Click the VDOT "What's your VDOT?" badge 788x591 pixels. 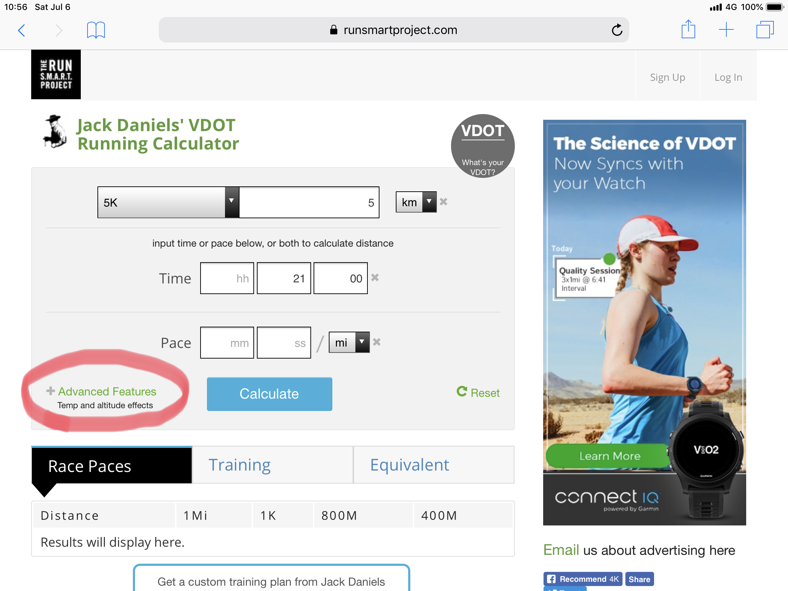tap(483, 146)
